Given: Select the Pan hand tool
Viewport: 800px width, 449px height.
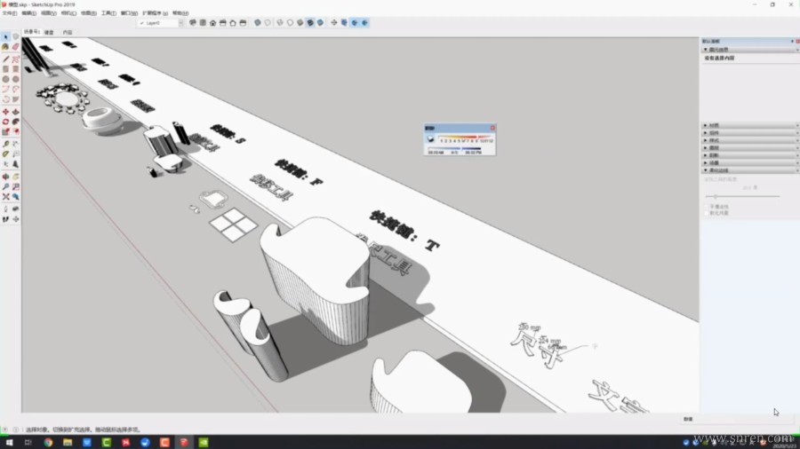Looking at the screenshot, I should pos(16,176).
